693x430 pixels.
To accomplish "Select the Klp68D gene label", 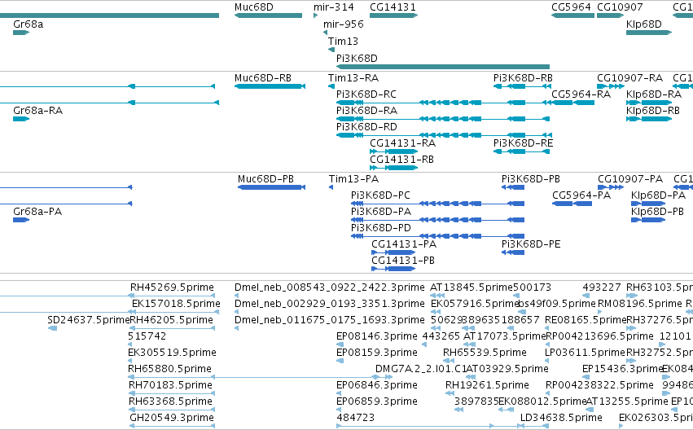I will (643, 24).
